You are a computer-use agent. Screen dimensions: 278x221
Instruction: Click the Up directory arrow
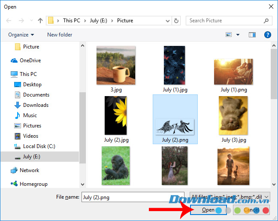(40, 21)
